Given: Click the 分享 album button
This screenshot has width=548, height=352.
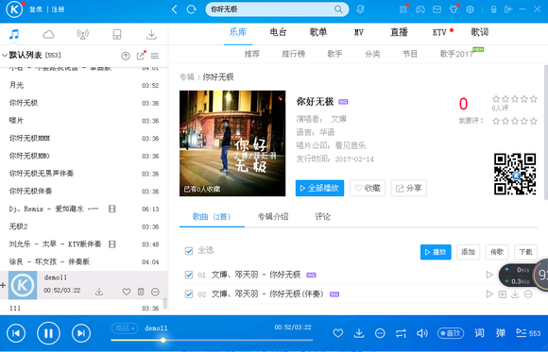Looking at the screenshot, I should [x=408, y=188].
